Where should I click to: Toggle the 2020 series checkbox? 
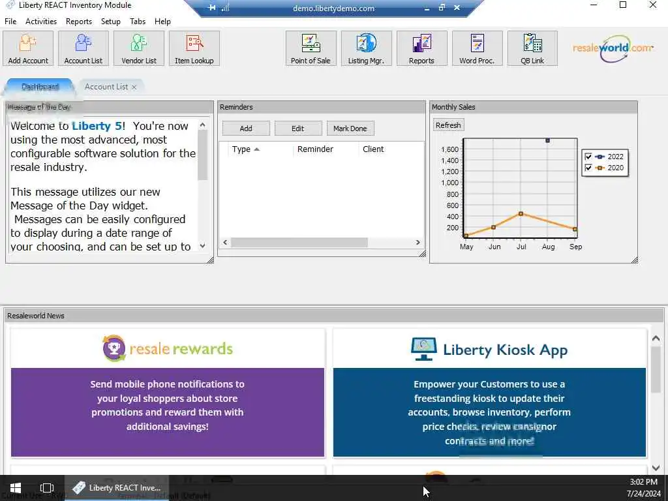588,168
